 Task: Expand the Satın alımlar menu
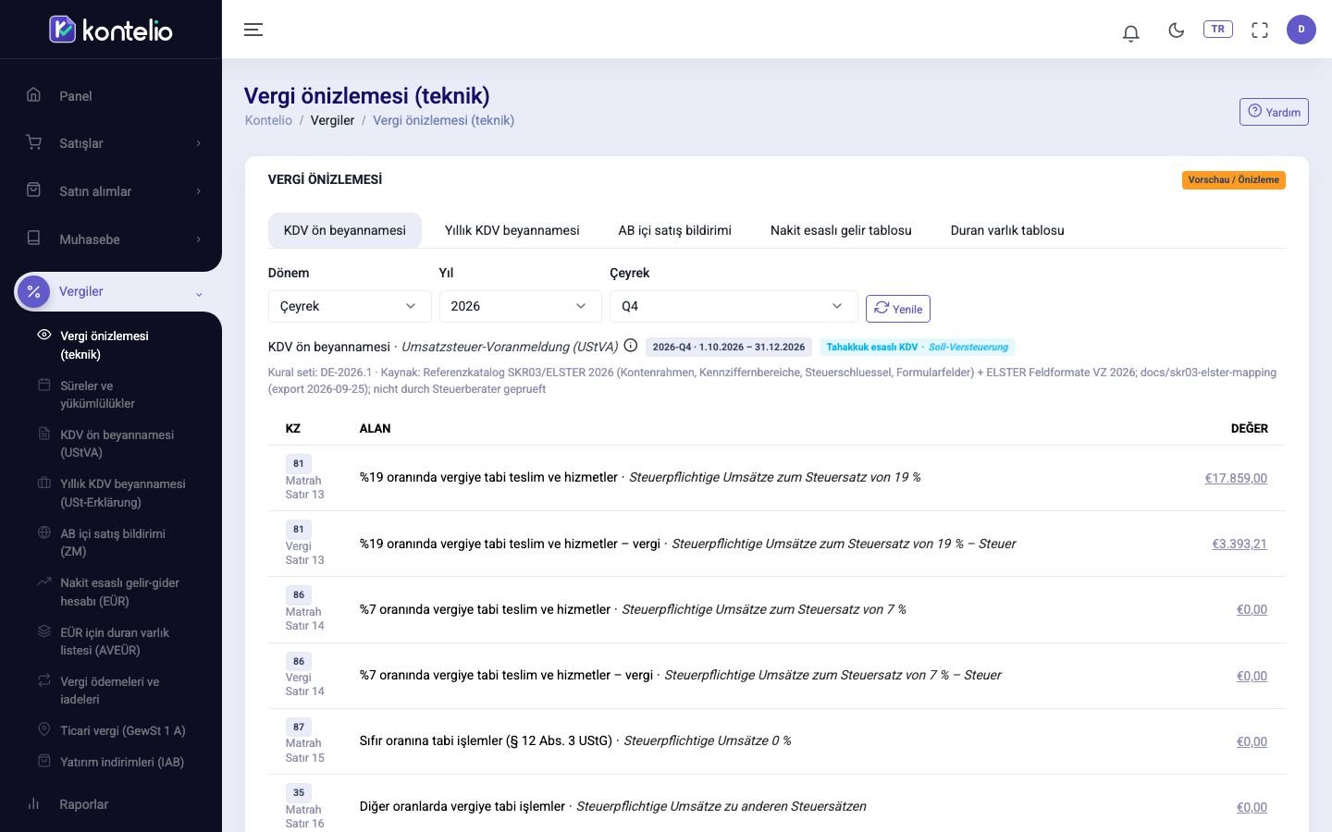pos(111,191)
